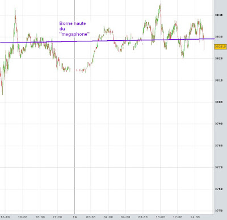This screenshot has width=227, height=220.
Task: Click the 08:00 time axis label
Action: (143, 217)
